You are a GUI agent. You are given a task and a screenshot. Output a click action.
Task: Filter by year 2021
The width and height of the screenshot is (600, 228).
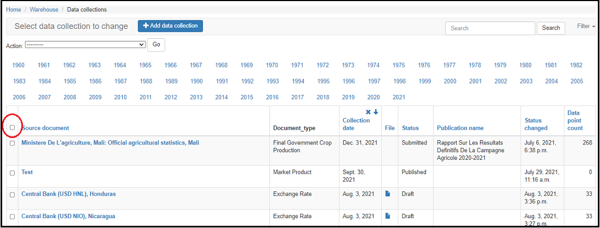399,98
